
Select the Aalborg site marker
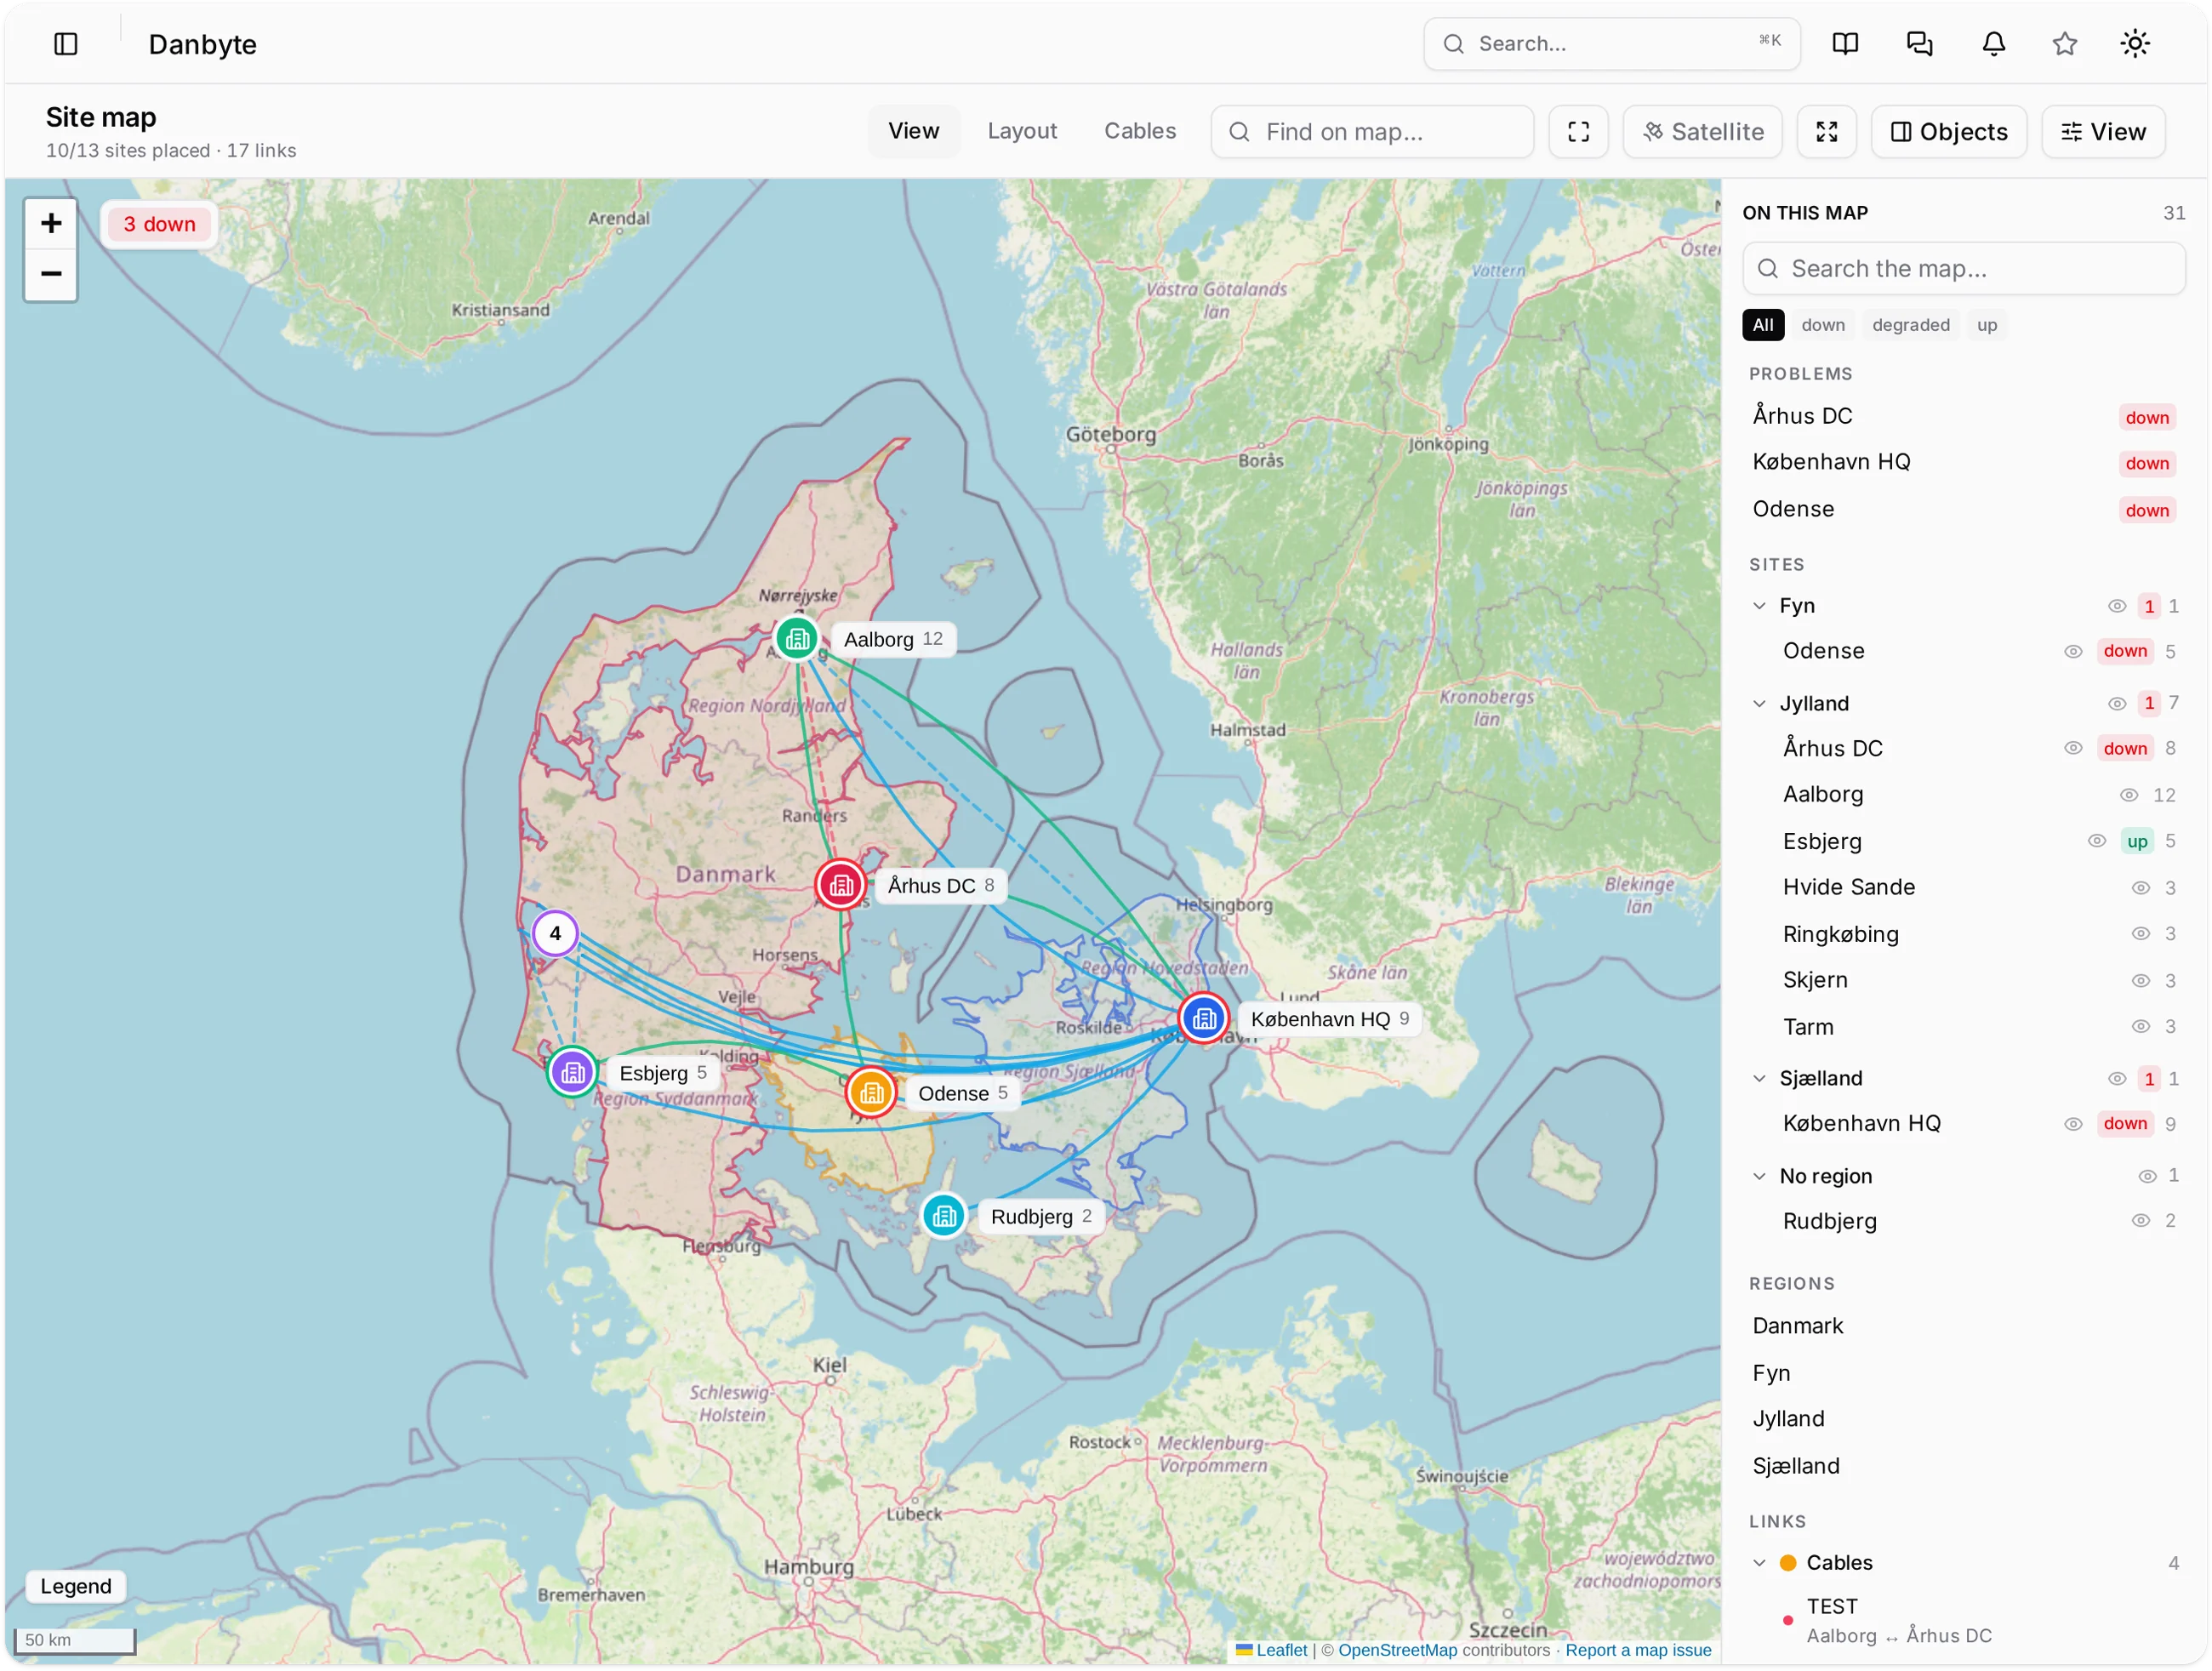click(x=797, y=639)
